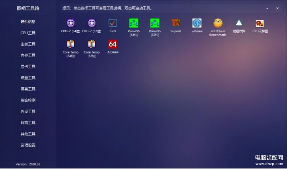287x169 pixels.
Task: Switch to the CPU工具 category
Action: pos(28,33)
